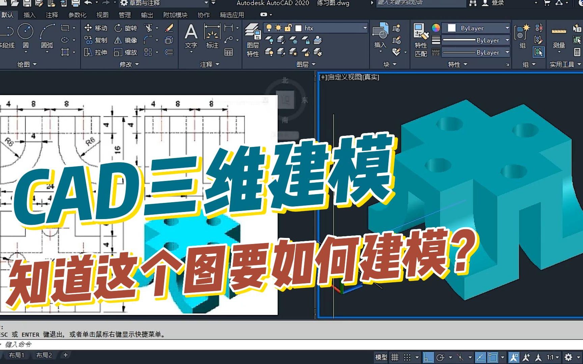This screenshot has height=364, width=583.
Task: Select the 缩放 (Scale) tool
Action: pos(126,53)
